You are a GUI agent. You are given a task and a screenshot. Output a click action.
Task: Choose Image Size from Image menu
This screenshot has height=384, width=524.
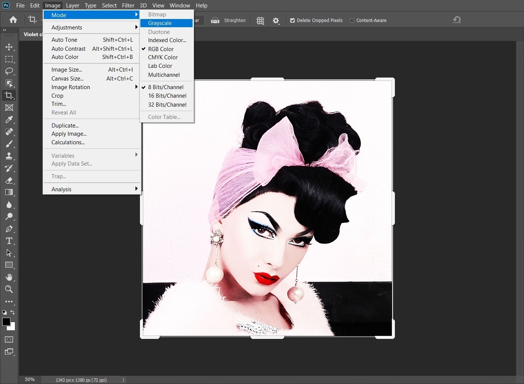point(91,70)
